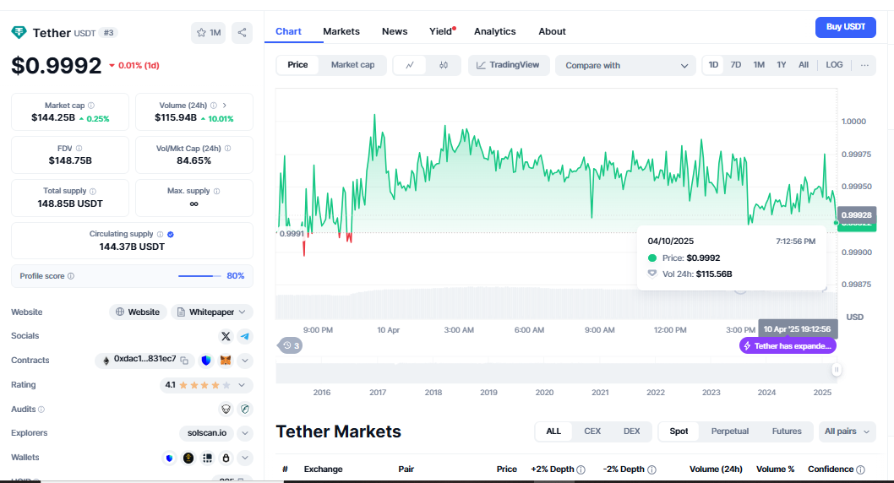894x483 pixels.
Task: Click the Audits info icon
Action: pyautogui.click(x=41, y=410)
